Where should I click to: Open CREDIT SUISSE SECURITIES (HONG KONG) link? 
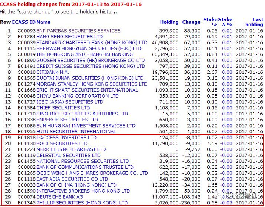[90, 66]
